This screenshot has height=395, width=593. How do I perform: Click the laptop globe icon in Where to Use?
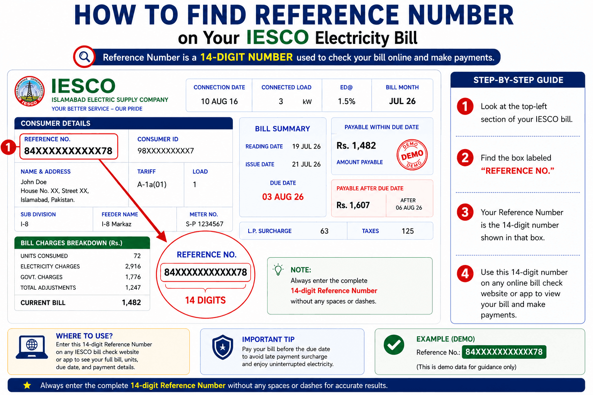coord(32,347)
